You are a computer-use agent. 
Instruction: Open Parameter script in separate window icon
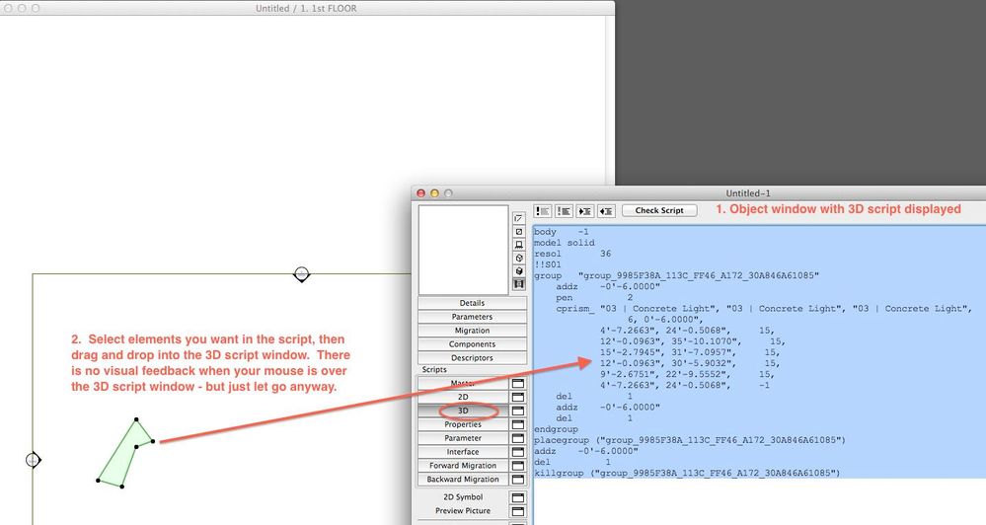[x=517, y=438]
